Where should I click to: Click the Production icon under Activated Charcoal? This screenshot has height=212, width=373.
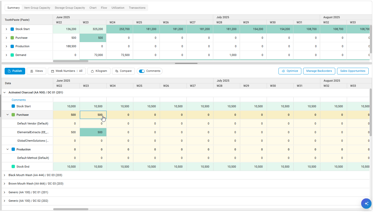(x=13, y=149)
